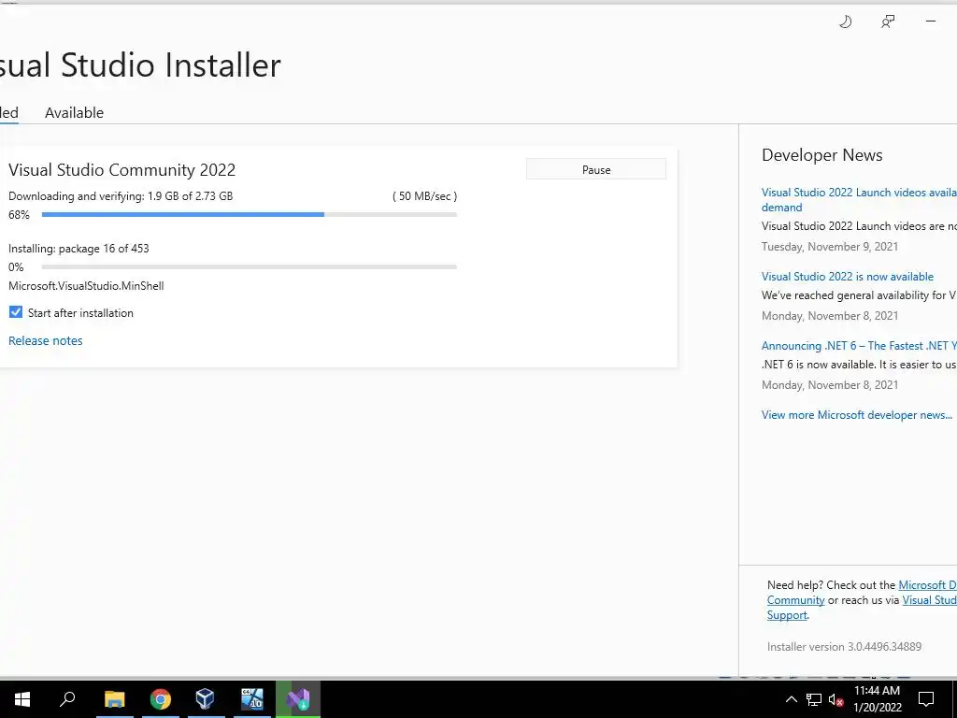
Task: Open the Release notes link
Action: pyautogui.click(x=45, y=340)
